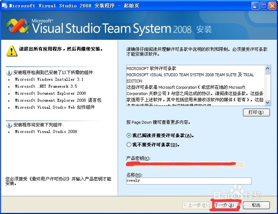Viewport: 278px width, 214px height.
Task: Click text Microsoft Windows Installer 3.1
Action: point(49,79)
